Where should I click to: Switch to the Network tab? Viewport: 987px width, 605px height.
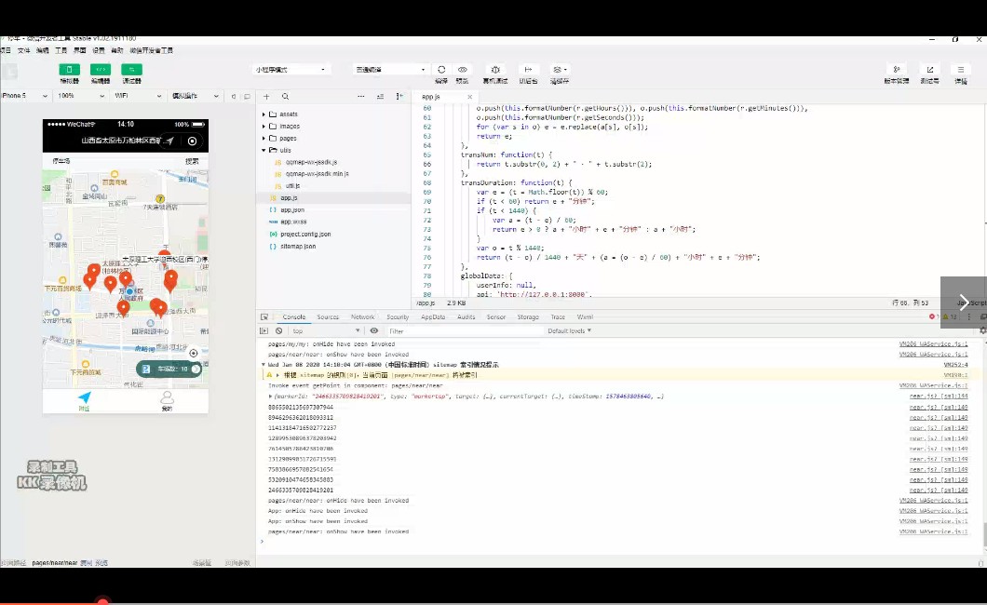pos(362,317)
